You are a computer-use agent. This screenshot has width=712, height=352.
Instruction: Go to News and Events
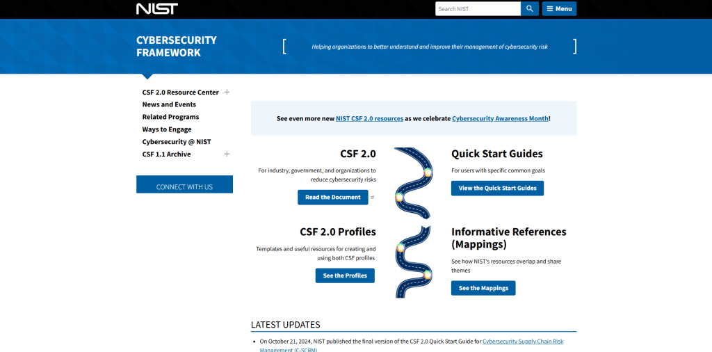coord(169,104)
